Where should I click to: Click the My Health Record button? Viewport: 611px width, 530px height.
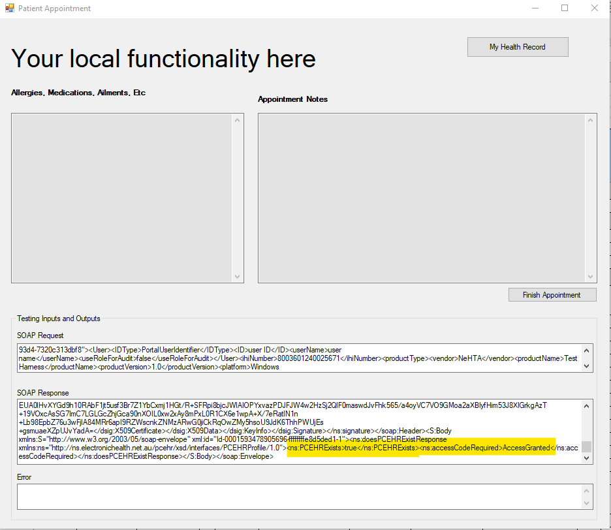pos(517,47)
